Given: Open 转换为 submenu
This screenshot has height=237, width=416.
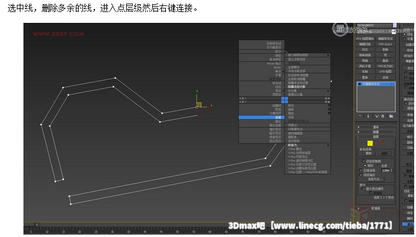Looking at the screenshot, I should tap(308, 145).
